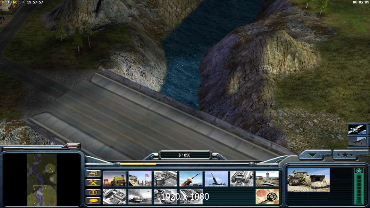Build the Airfield with control tower and jet
Screen dimensions: 370x208
[x=267, y=179]
